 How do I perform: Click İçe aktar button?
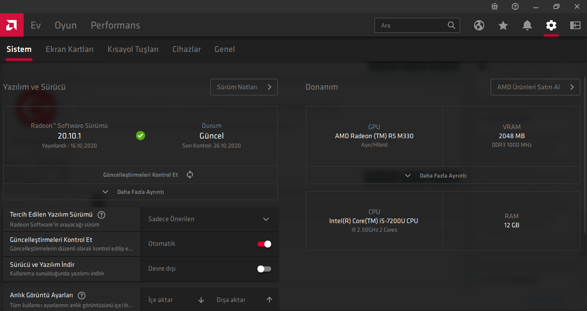point(176,300)
